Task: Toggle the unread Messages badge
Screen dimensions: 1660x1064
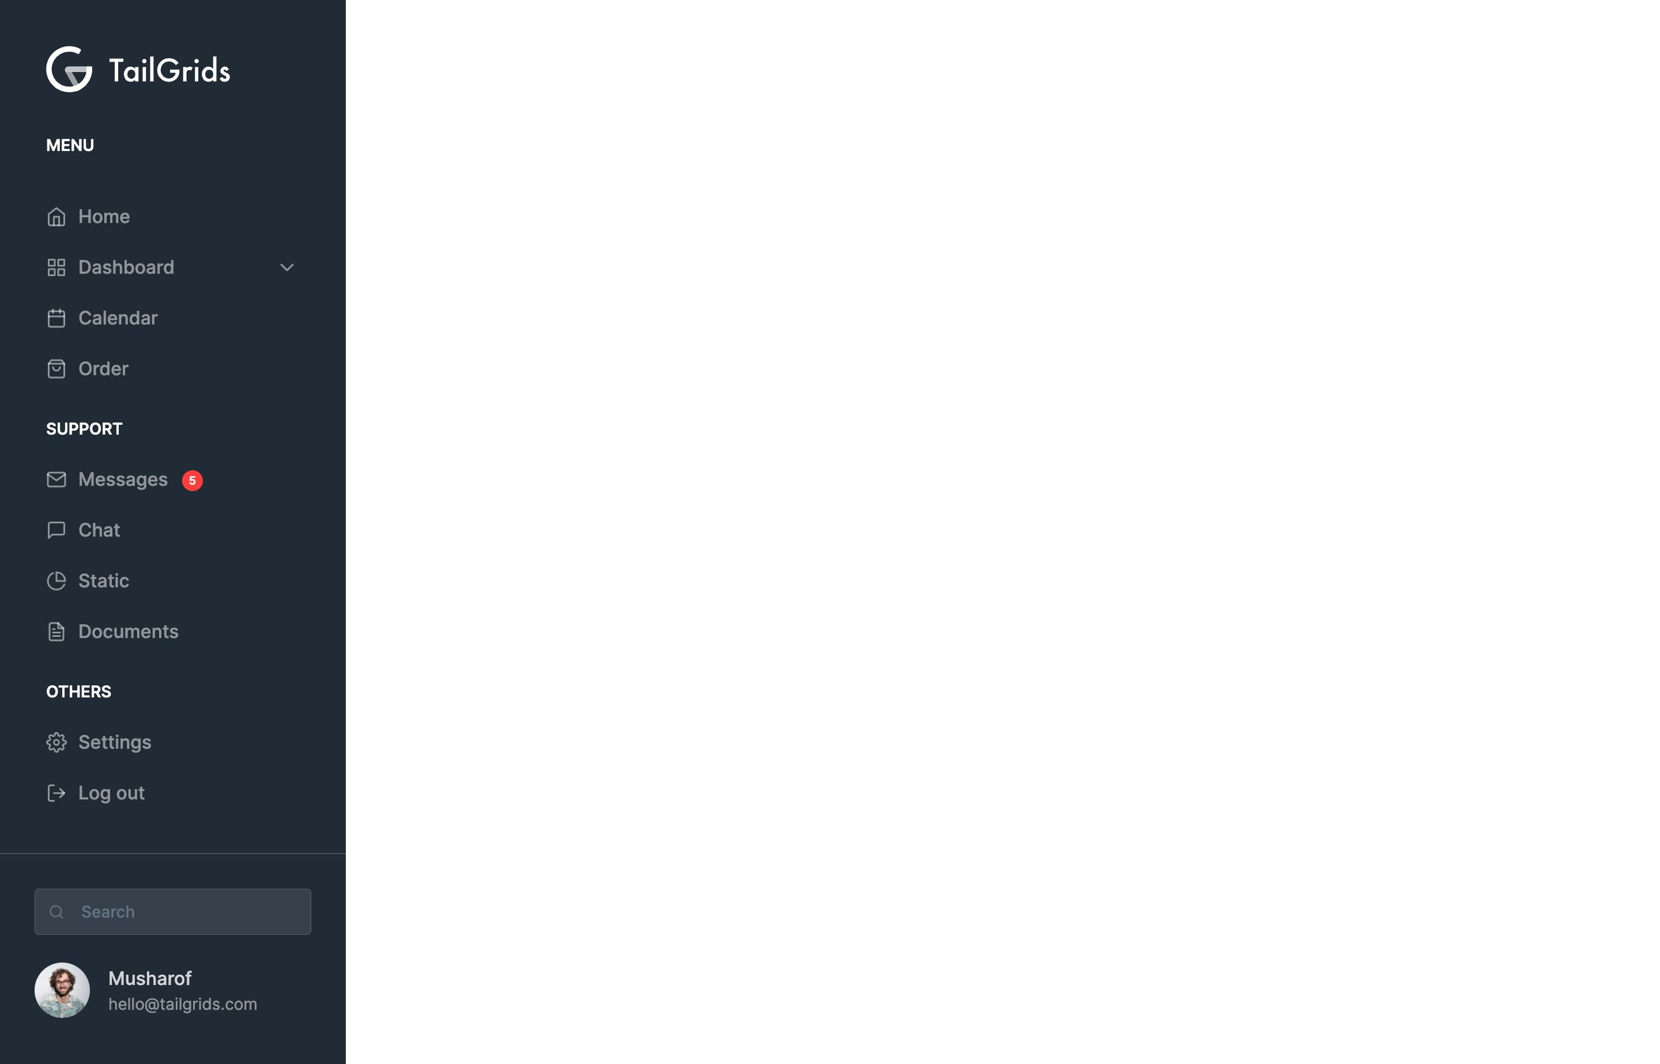Action: click(191, 480)
